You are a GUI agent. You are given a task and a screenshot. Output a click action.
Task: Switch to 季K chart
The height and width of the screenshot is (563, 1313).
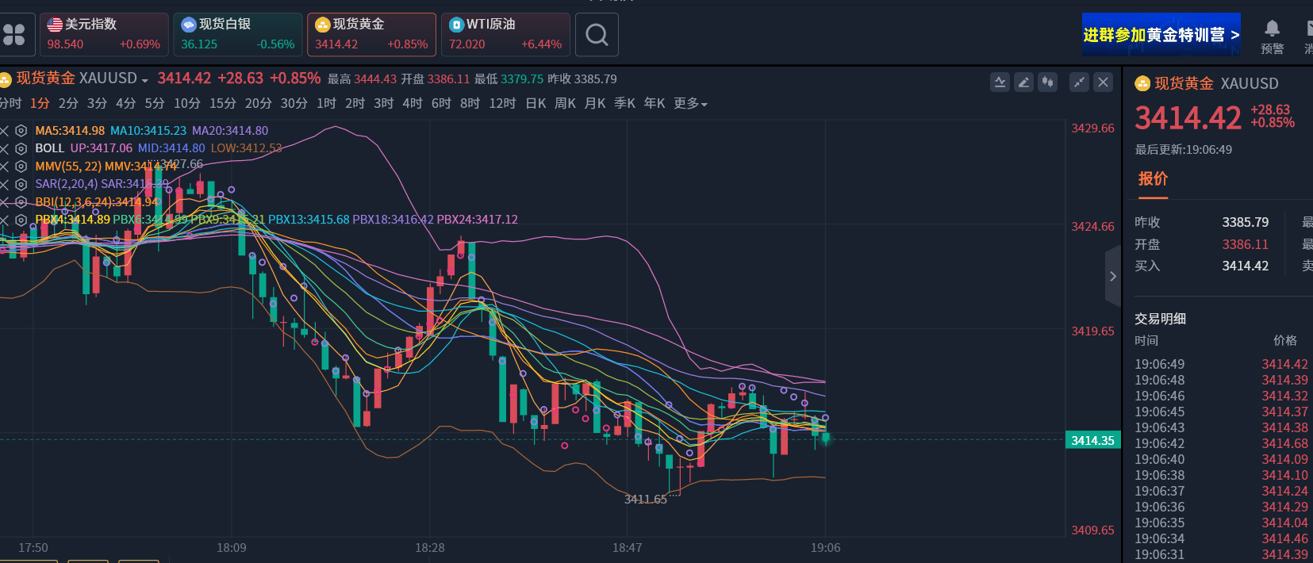[x=624, y=104]
